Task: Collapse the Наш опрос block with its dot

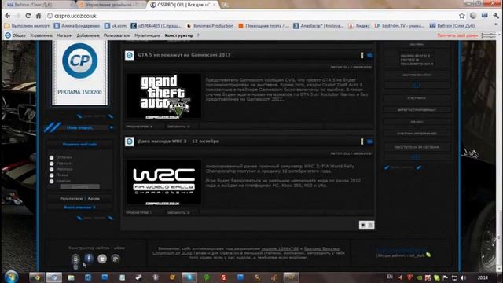Action: [112, 127]
